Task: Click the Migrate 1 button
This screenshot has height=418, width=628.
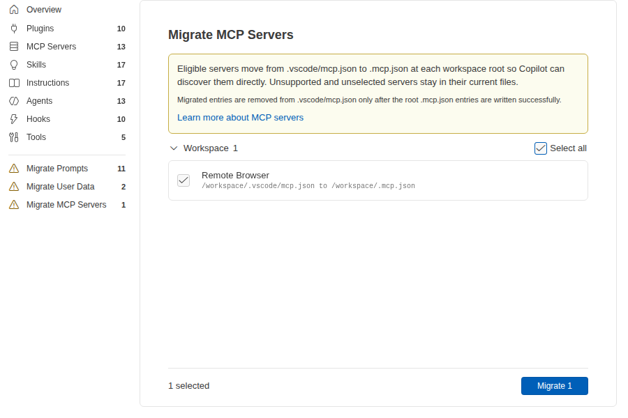Action: pyautogui.click(x=554, y=386)
